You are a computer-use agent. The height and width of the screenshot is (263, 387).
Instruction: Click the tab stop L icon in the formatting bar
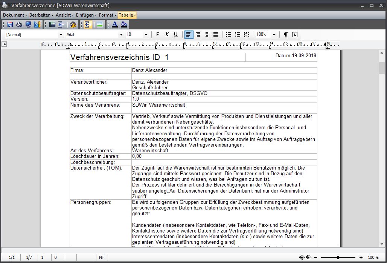point(295,35)
